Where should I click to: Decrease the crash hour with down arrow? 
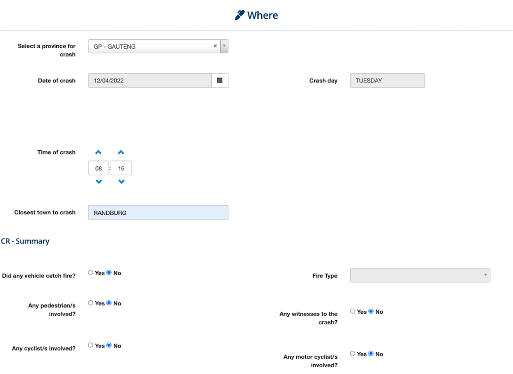point(99,182)
